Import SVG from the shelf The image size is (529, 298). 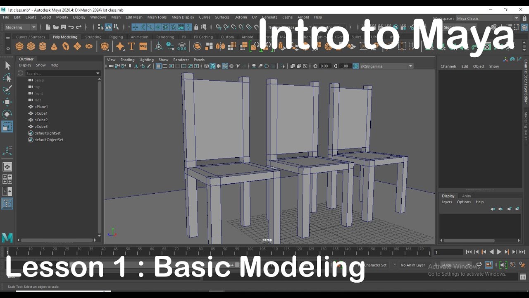tap(143, 46)
